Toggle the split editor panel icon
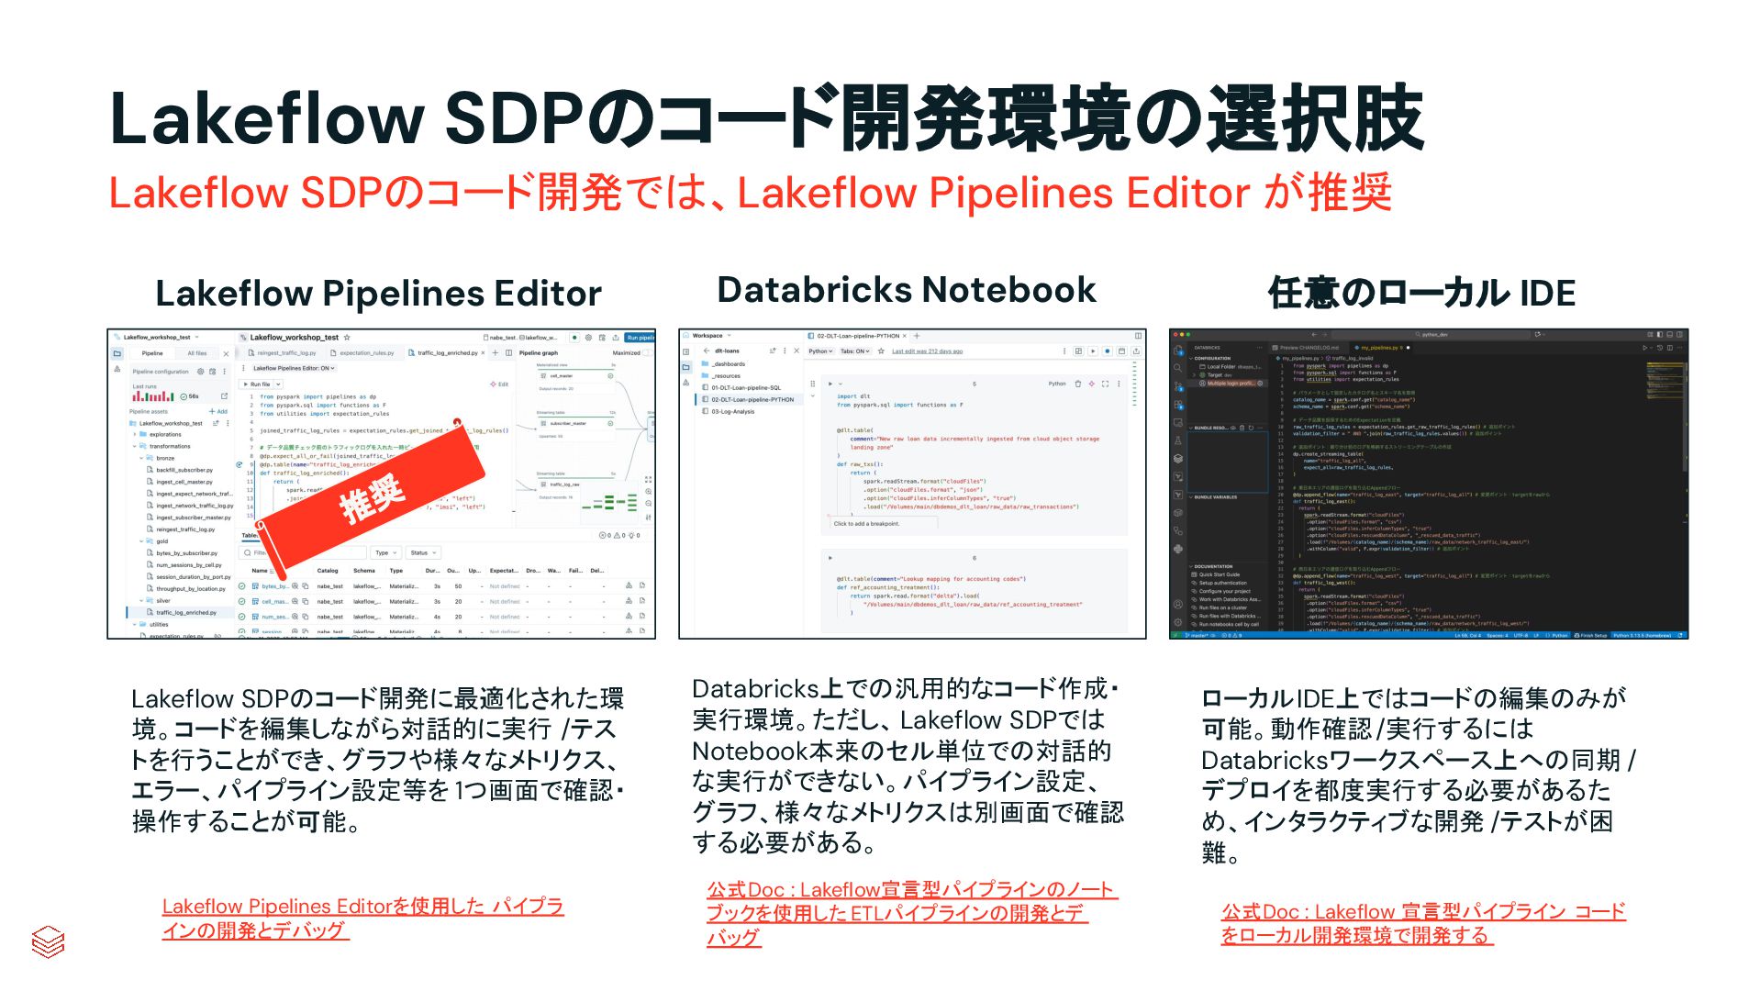The image size is (1760, 991). 509,353
